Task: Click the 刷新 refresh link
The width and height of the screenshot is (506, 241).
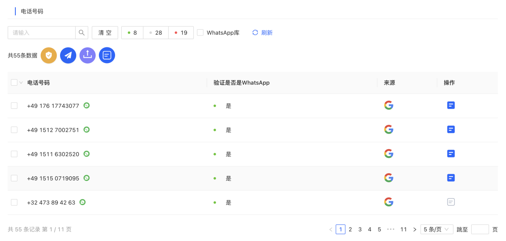Action: (x=262, y=33)
